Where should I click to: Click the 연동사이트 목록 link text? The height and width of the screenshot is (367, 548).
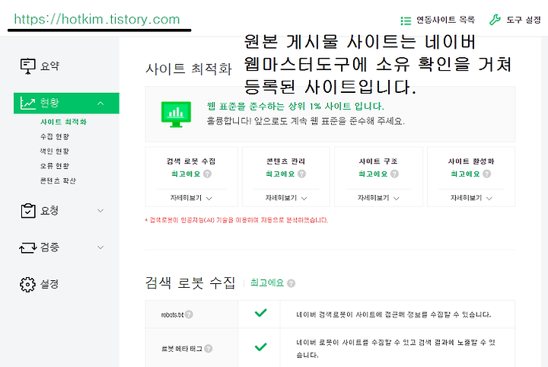click(445, 20)
